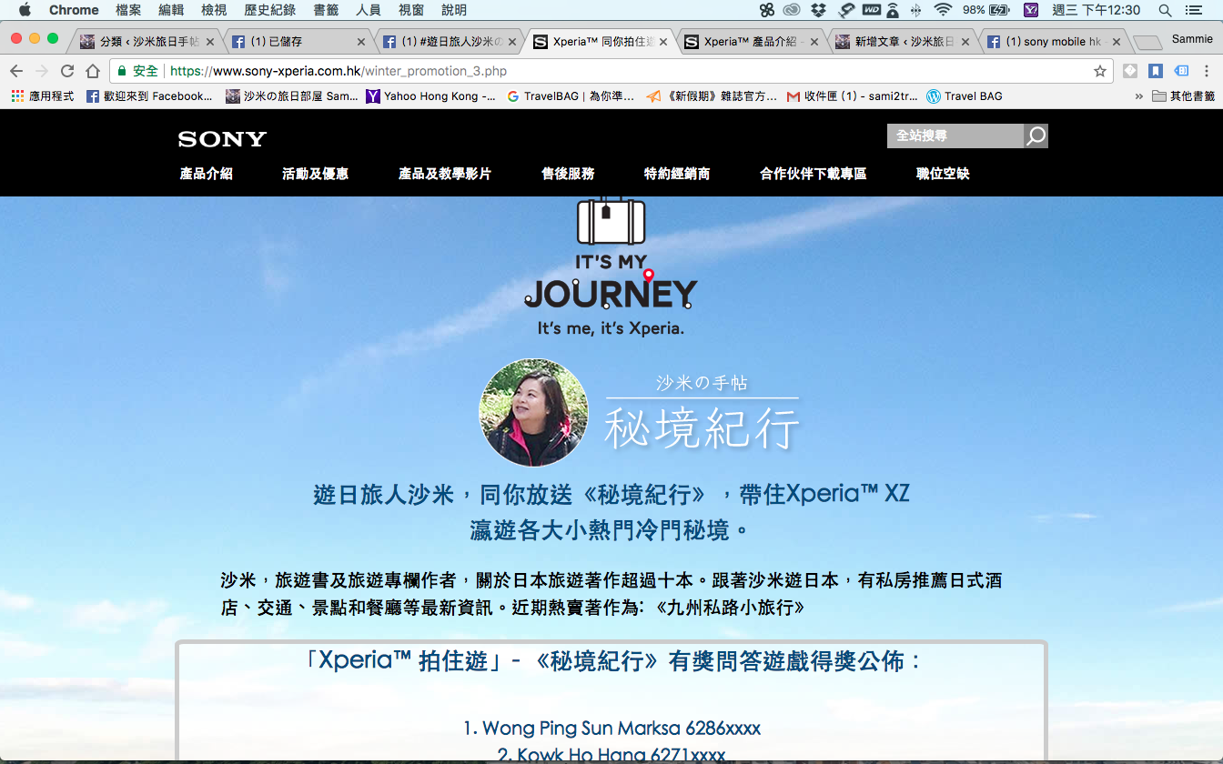Show hidden bookmarks with the chevron
The image size is (1223, 764).
point(1139,95)
